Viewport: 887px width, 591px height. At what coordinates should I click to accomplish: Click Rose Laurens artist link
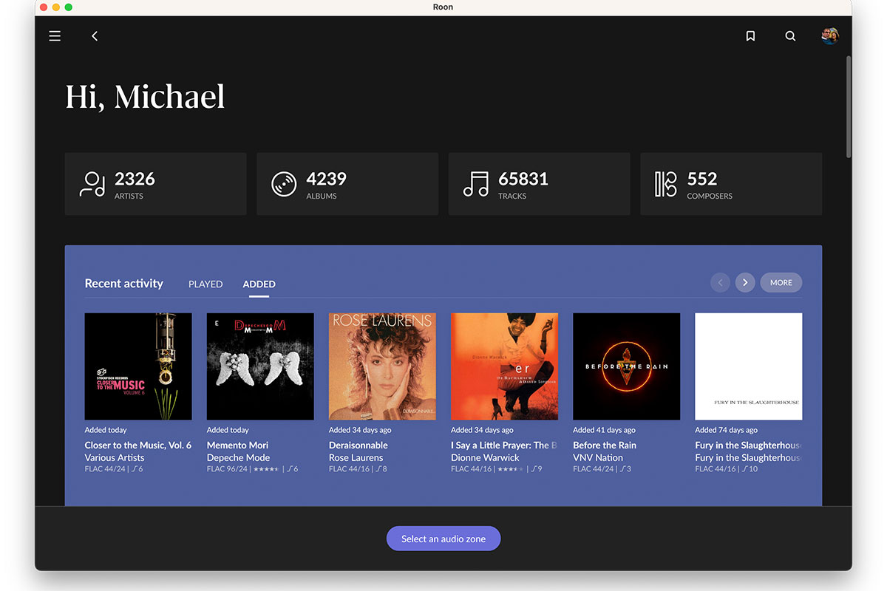tap(356, 458)
